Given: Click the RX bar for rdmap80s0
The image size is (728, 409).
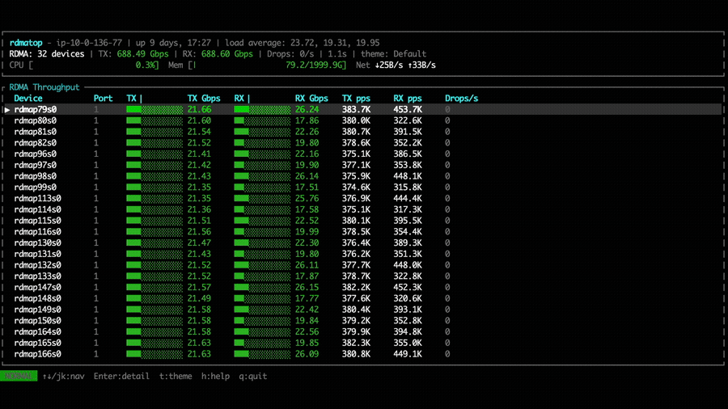Looking at the screenshot, I should tap(262, 120).
